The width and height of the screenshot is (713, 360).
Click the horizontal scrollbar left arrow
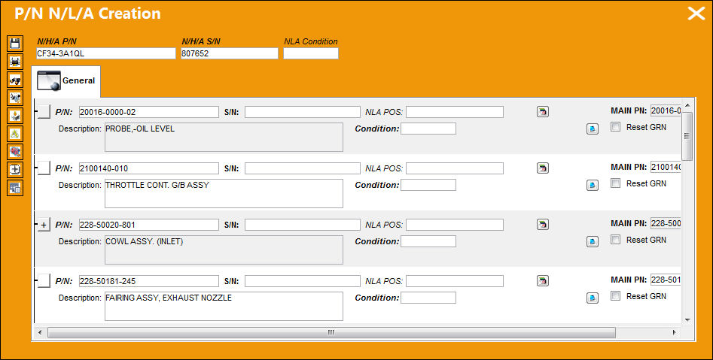40,332
